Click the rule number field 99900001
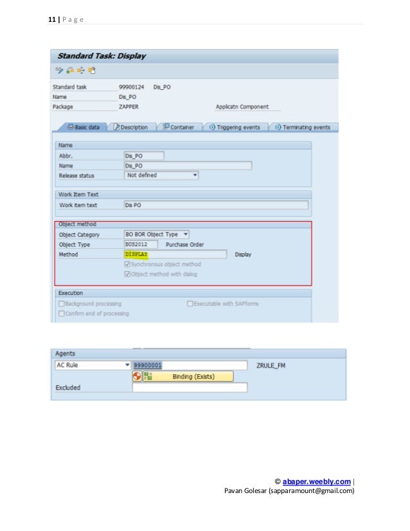The image size is (410, 531). [190, 365]
